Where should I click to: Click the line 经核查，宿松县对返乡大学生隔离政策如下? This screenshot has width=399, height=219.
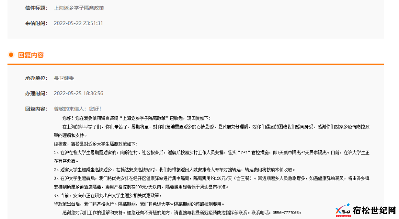coord(95,144)
